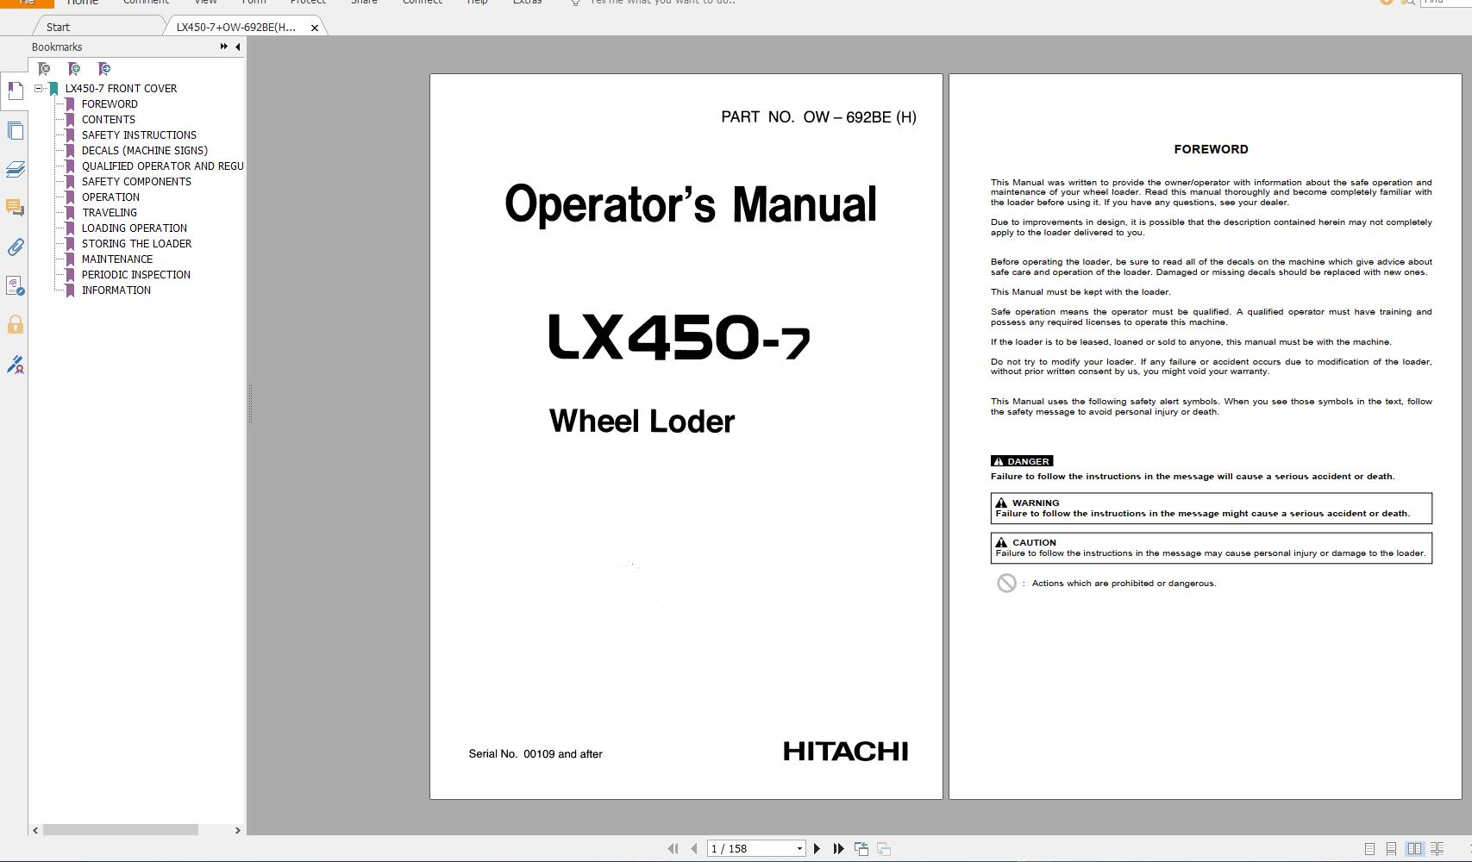Open the TRAVELING bookmark
Screen dimensions: 1472x862
[109, 212]
